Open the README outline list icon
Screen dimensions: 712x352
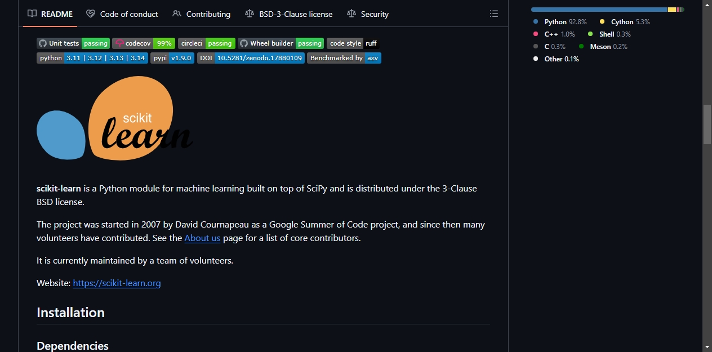coord(494,14)
